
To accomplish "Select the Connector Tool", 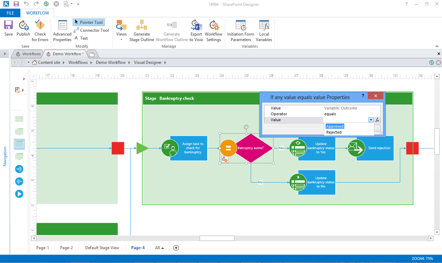I will [x=91, y=30].
